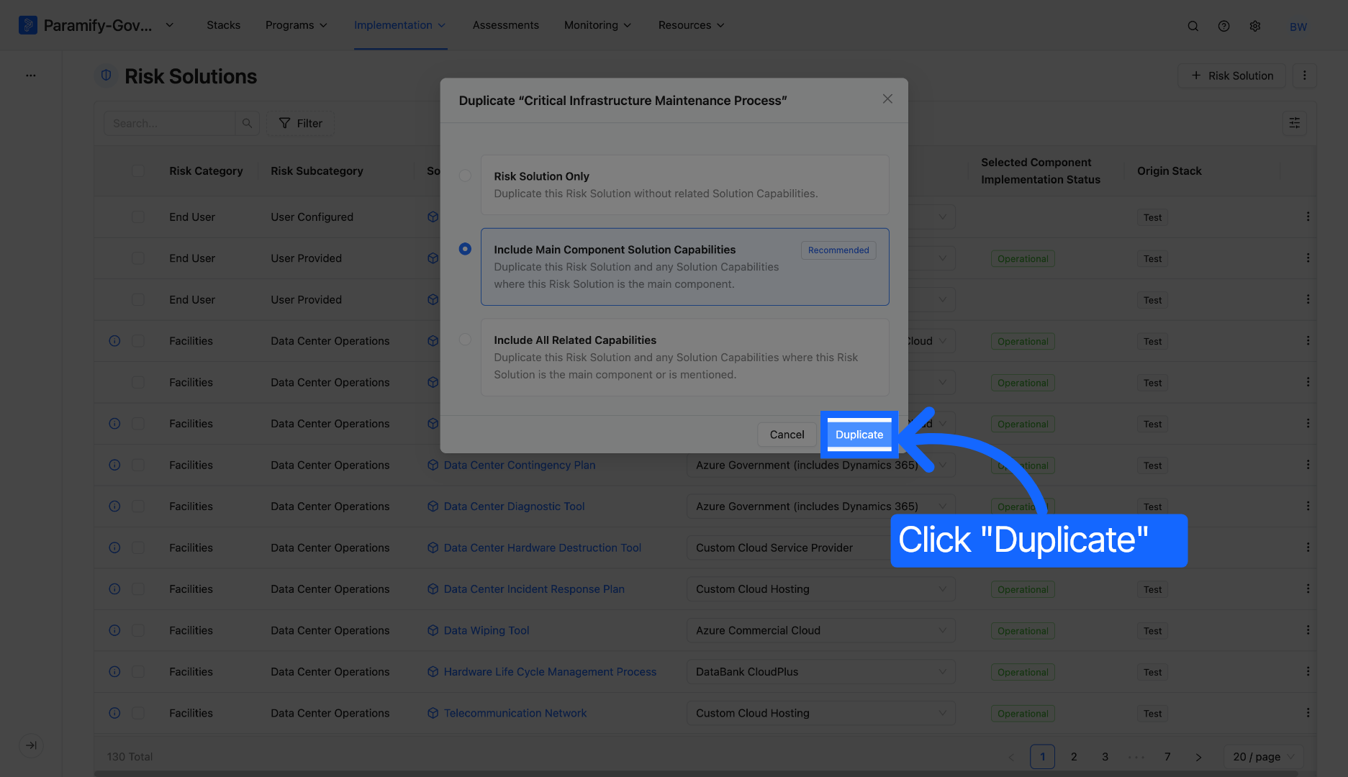
Task: Open the 20 / page size dropdown
Action: click(1263, 757)
